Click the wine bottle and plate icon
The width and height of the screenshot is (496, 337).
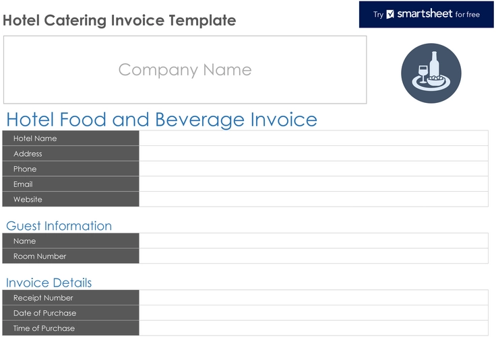(431, 73)
